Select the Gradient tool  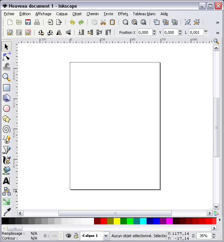(x=7, y=202)
